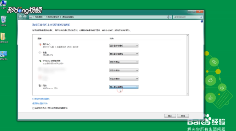This screenshot has height=131, width=236.
Task: Toggle always show all icons checkbox
Action: tap(33, 108)
